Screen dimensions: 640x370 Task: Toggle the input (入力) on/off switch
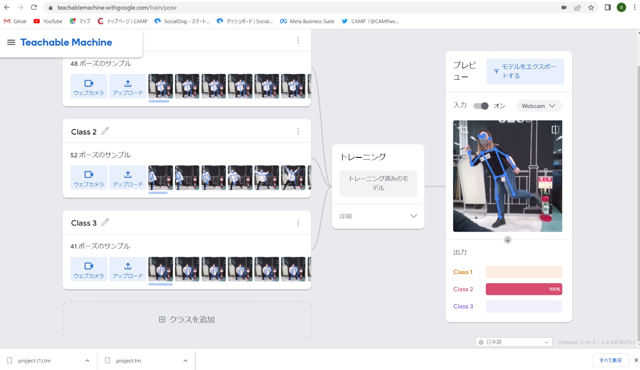[x=481, y=106]
